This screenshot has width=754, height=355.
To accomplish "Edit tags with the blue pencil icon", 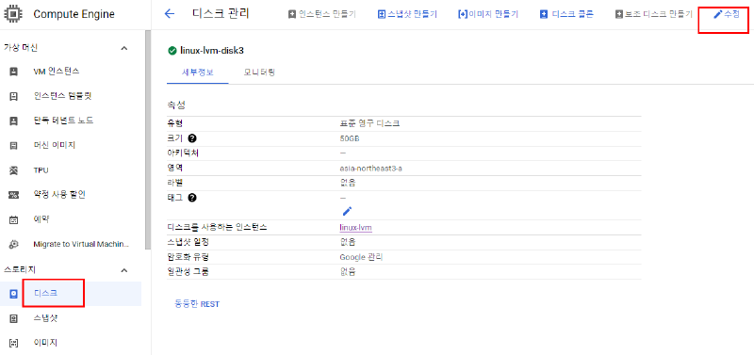I will coord(347,211).
